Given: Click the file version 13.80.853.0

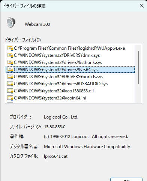Looking at the screenshot, I should pos(55,127).
